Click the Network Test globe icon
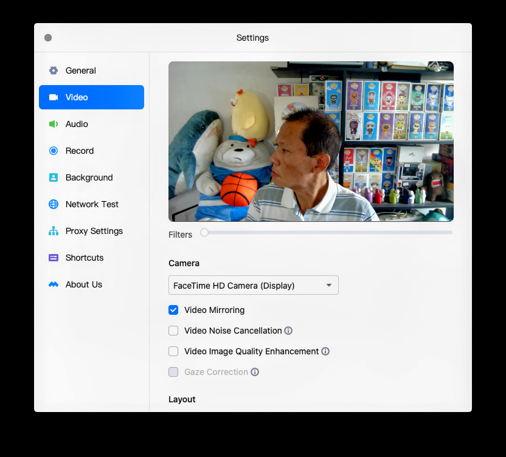Image resolution: width=506 pixels, height=457 pixels. click(54, 204)
